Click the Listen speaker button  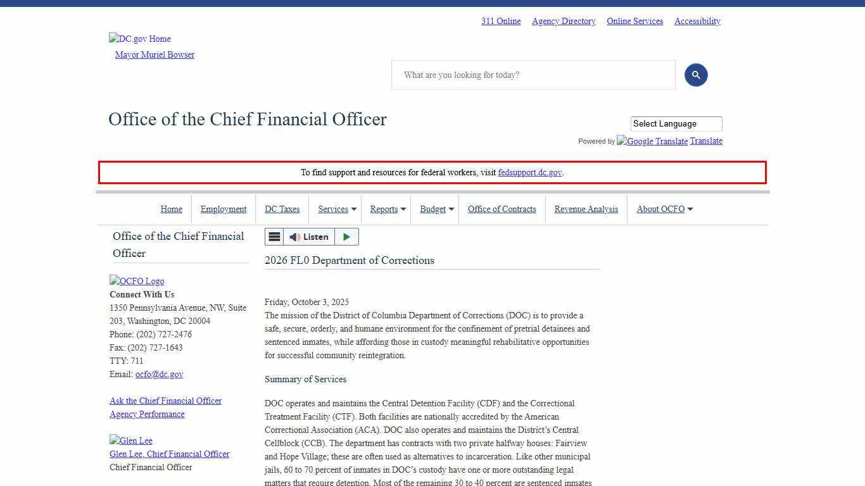click(309, 237)
